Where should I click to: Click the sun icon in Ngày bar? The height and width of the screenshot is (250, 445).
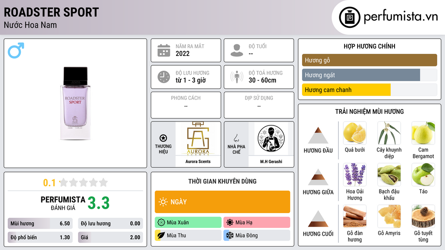pyautogui.click(x=163, y=202)
